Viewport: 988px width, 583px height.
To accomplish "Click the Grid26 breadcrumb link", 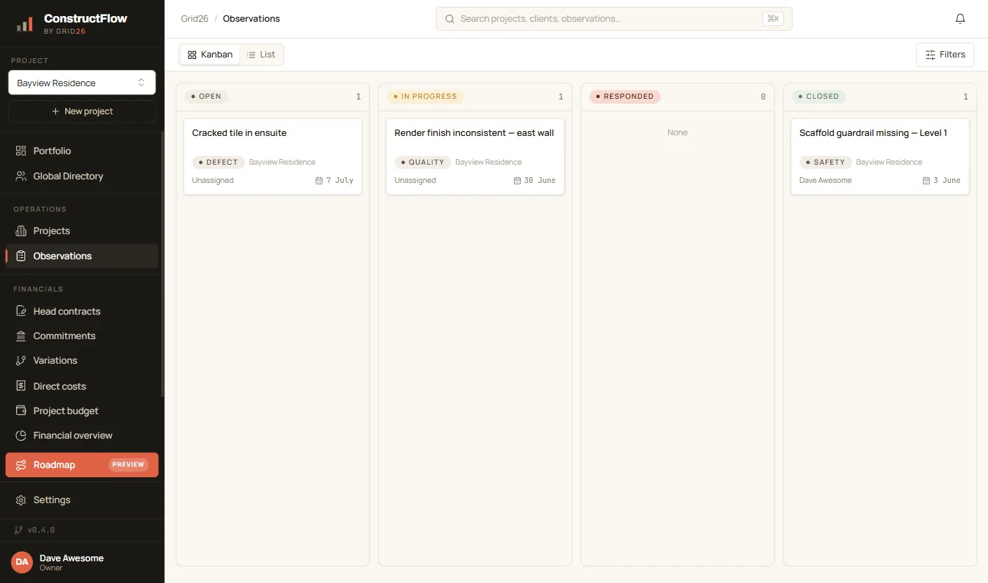I will pos(195,19).
